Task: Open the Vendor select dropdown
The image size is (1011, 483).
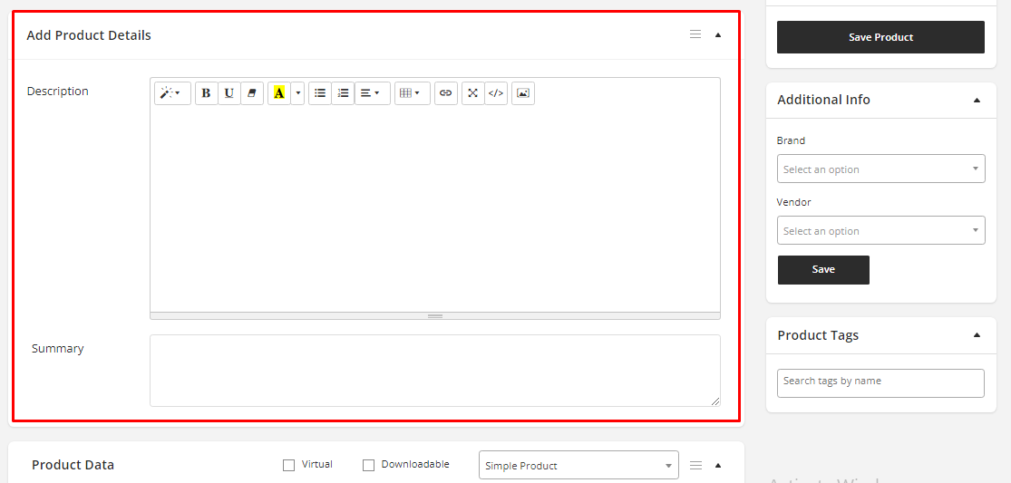Action: [x=880, y=231]
